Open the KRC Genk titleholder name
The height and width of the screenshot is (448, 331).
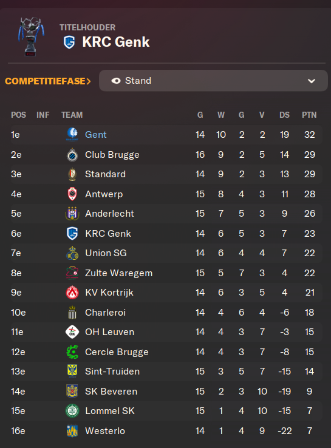click(116, 42)
